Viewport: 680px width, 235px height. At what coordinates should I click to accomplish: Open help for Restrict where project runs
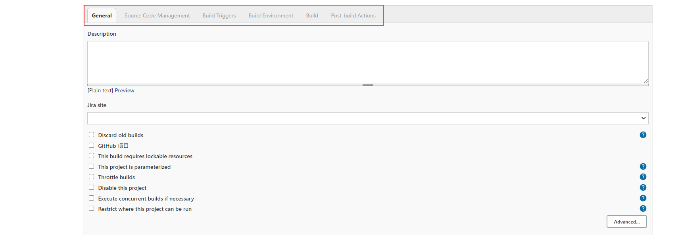pyautogui.click(x=643, y=208)
